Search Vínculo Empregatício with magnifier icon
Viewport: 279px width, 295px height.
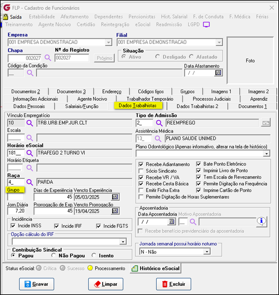tap(30, 123)
